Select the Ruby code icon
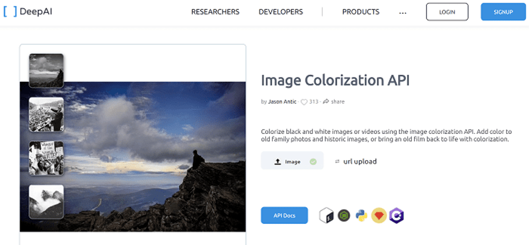The width and height of the screenshot is (530, 245). coord(379,216)
